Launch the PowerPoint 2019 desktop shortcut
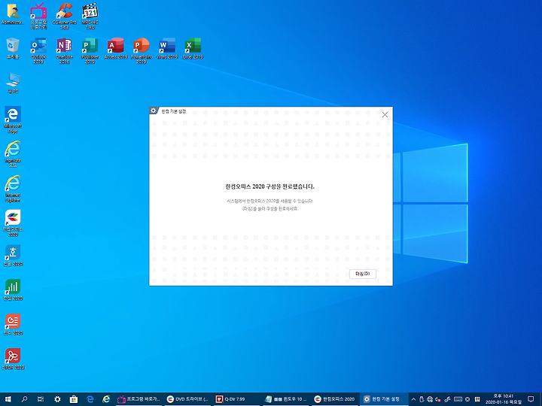Viewport: 542px width, 406px height. click(x=142, y=51)
